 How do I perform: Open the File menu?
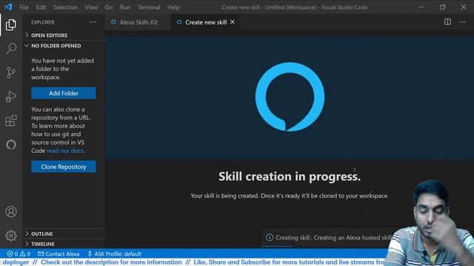[24, 7]
